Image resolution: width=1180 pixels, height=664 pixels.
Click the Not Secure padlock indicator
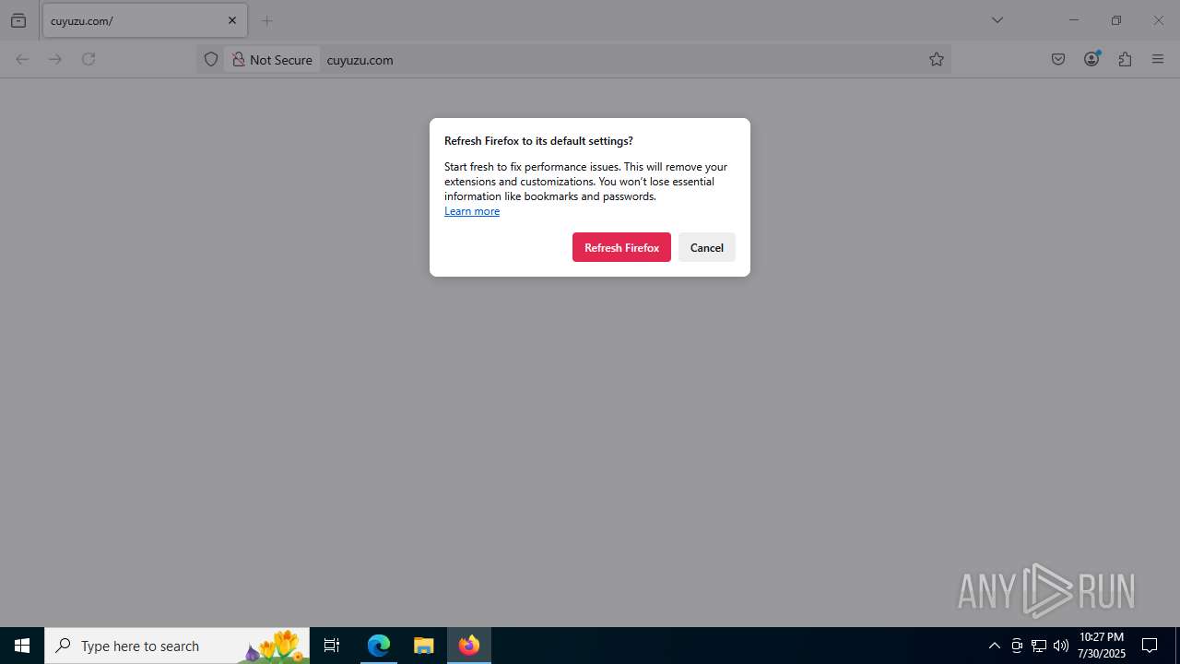tap(272, 59)
